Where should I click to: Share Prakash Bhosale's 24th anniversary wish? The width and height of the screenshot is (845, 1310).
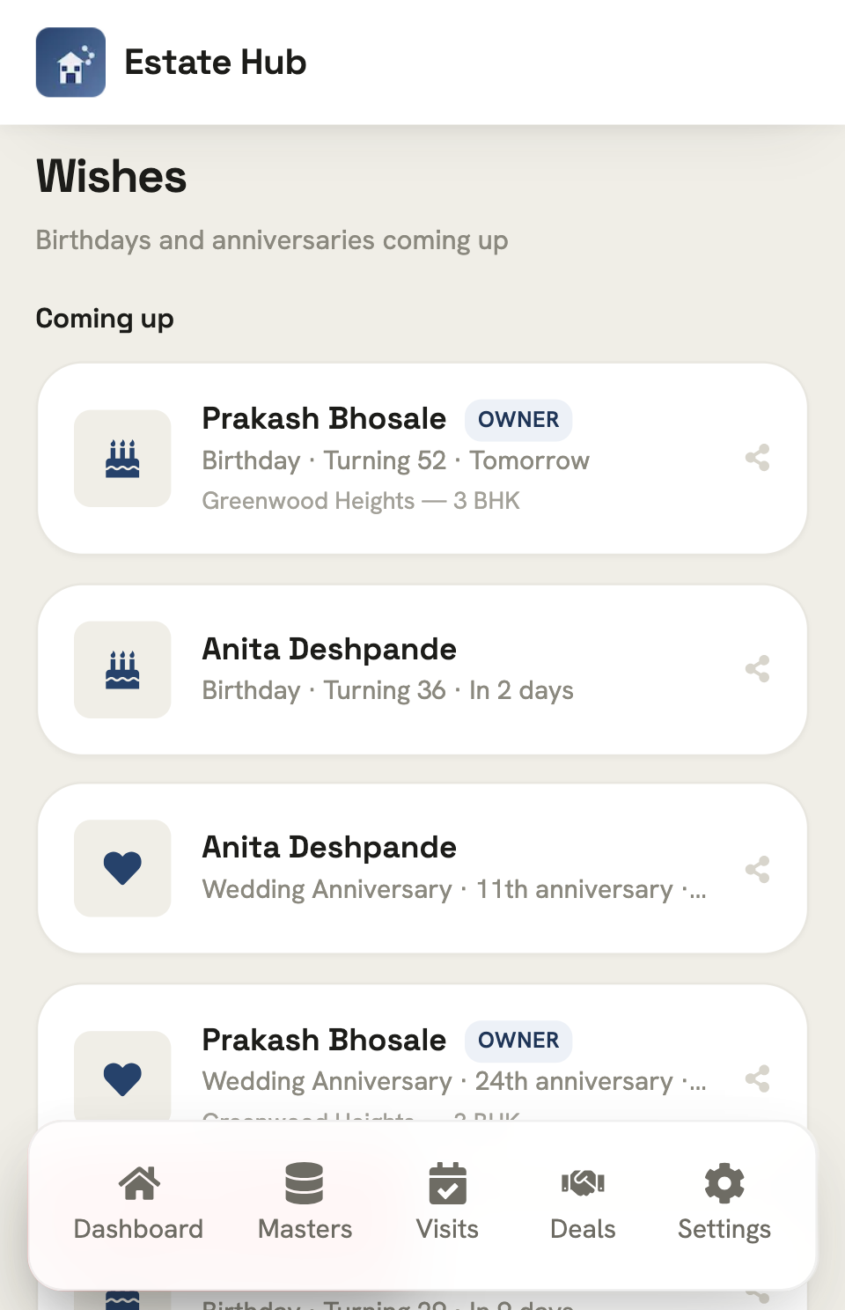click(757, 1078)
